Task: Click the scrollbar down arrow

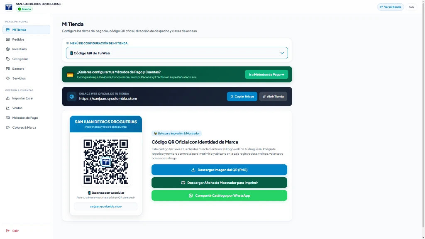Action: (423, 237)
